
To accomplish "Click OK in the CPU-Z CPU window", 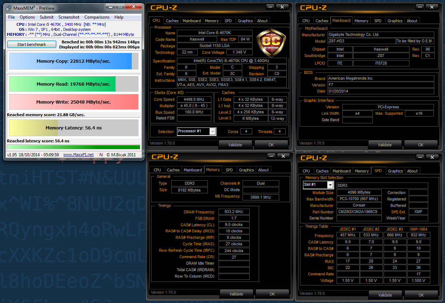I will [271, 145].
